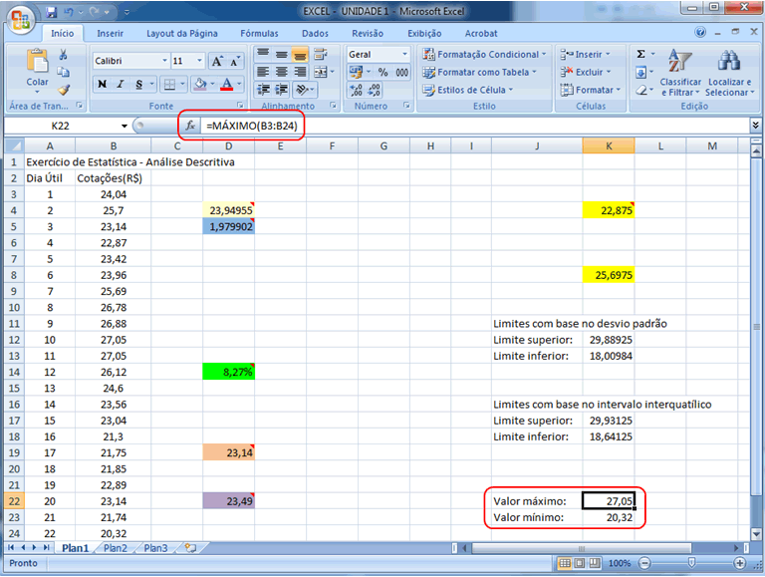Open the Calibri font name dropdown

160,61
